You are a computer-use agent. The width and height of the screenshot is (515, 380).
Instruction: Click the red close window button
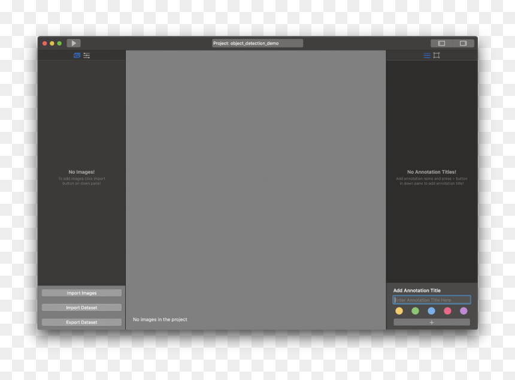tap(45, 43)
